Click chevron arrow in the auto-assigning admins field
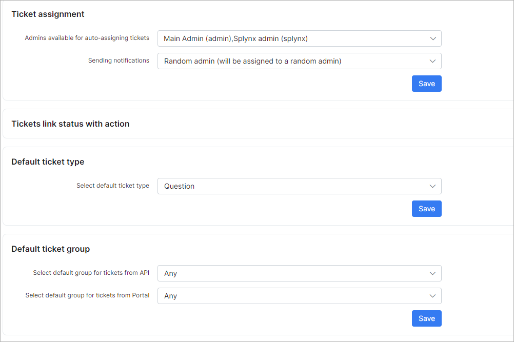 click(432, 38)
